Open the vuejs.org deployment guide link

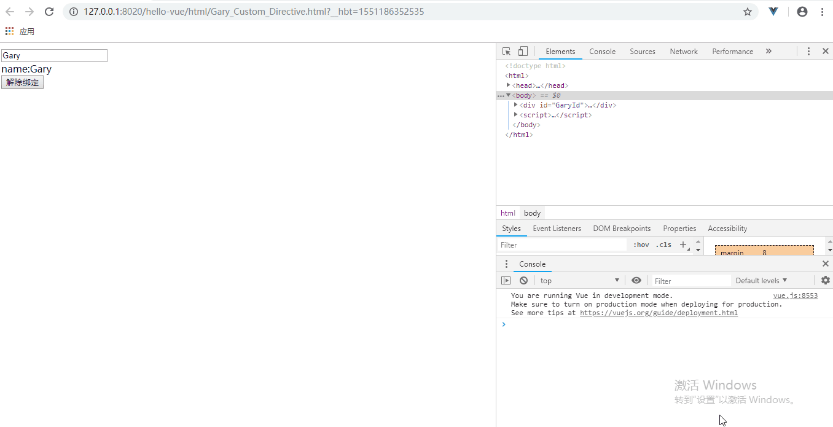[659, 313]
